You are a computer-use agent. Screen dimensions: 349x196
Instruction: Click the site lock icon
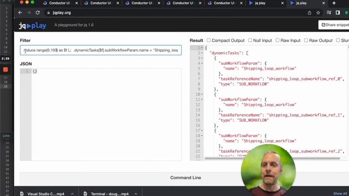click(x=49, y=13)
